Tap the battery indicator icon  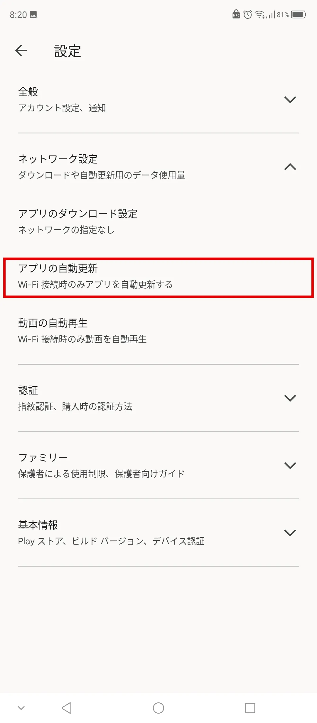click(299, 14)
